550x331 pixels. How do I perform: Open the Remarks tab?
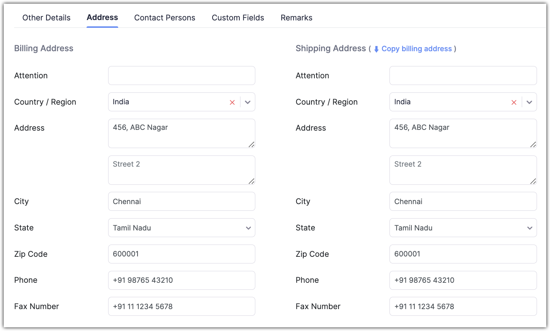pos(297,18)
